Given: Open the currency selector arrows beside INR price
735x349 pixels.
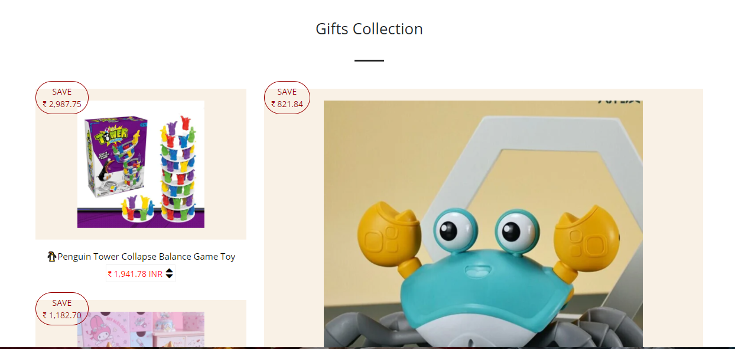Looking at the screenshot, I should pyautogui.click(x=170, y=274).
